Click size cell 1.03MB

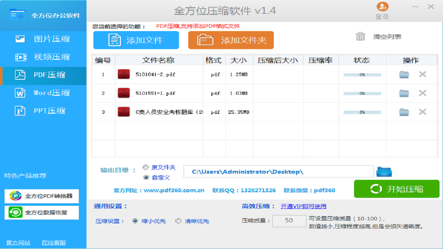(x=239, y=93)
